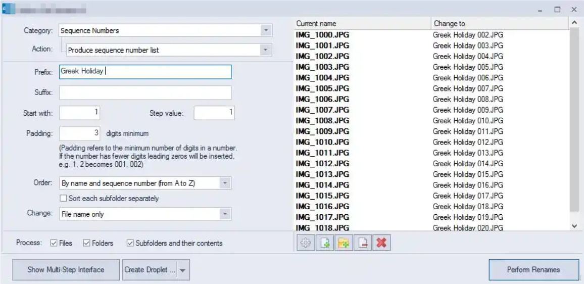Select file IMG_1006.JPG in the list
The image size is (584, 284).
(x=322, y=99)
